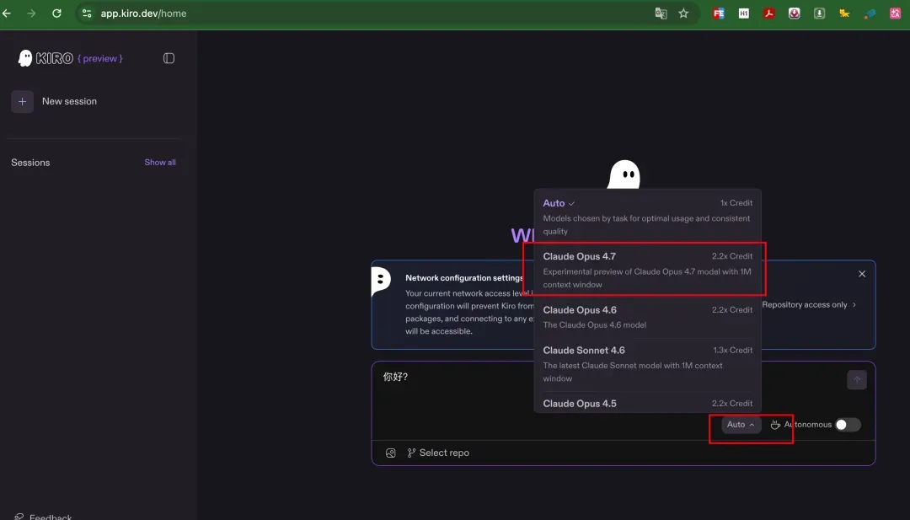The width and height of the screenshot is (910, 520).
Task: Toggle the Autonomous switch
Action: click(848, 425)
